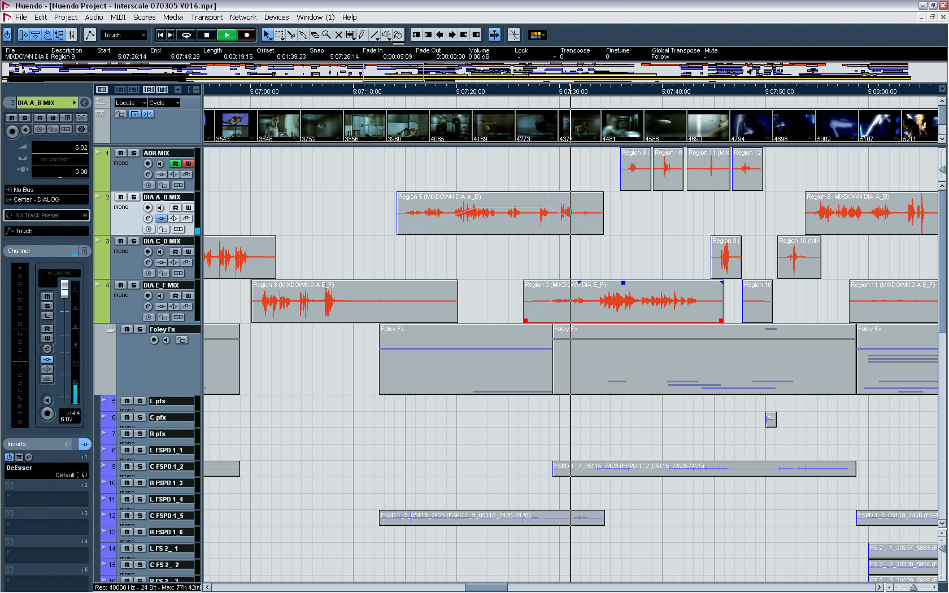This screenshot has width=949, height=593.
Task: Open the Touch automation mode dropdown
Action: click(124, 35)
